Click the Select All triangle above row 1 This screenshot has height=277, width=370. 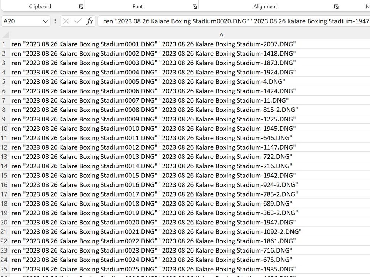point(5,35)
